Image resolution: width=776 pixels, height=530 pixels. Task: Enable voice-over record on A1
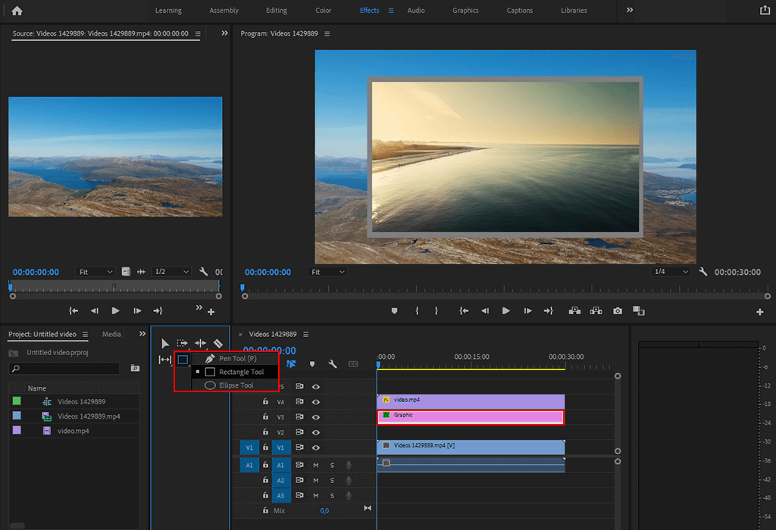click(349, 465)
